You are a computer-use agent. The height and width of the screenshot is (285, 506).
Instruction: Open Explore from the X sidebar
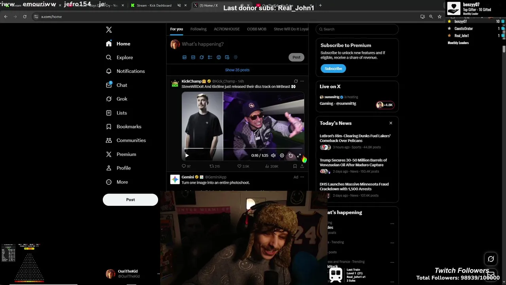[x=119, y=57]
